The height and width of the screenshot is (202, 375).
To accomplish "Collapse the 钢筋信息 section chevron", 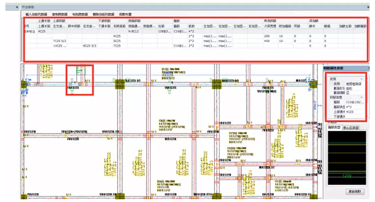I will [362, 97].
